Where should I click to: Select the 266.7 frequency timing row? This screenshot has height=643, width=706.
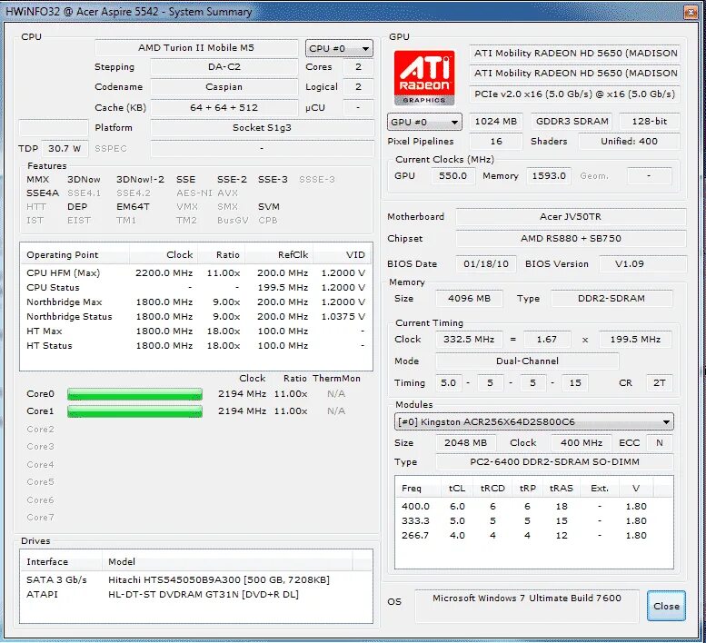point(533,536)
